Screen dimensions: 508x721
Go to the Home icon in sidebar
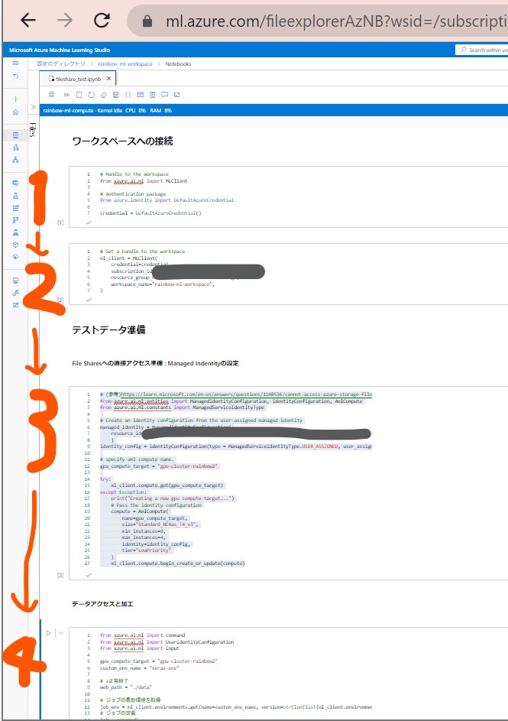coord(15,112)
